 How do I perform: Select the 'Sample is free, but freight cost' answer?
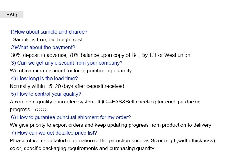tap(48, 39)
